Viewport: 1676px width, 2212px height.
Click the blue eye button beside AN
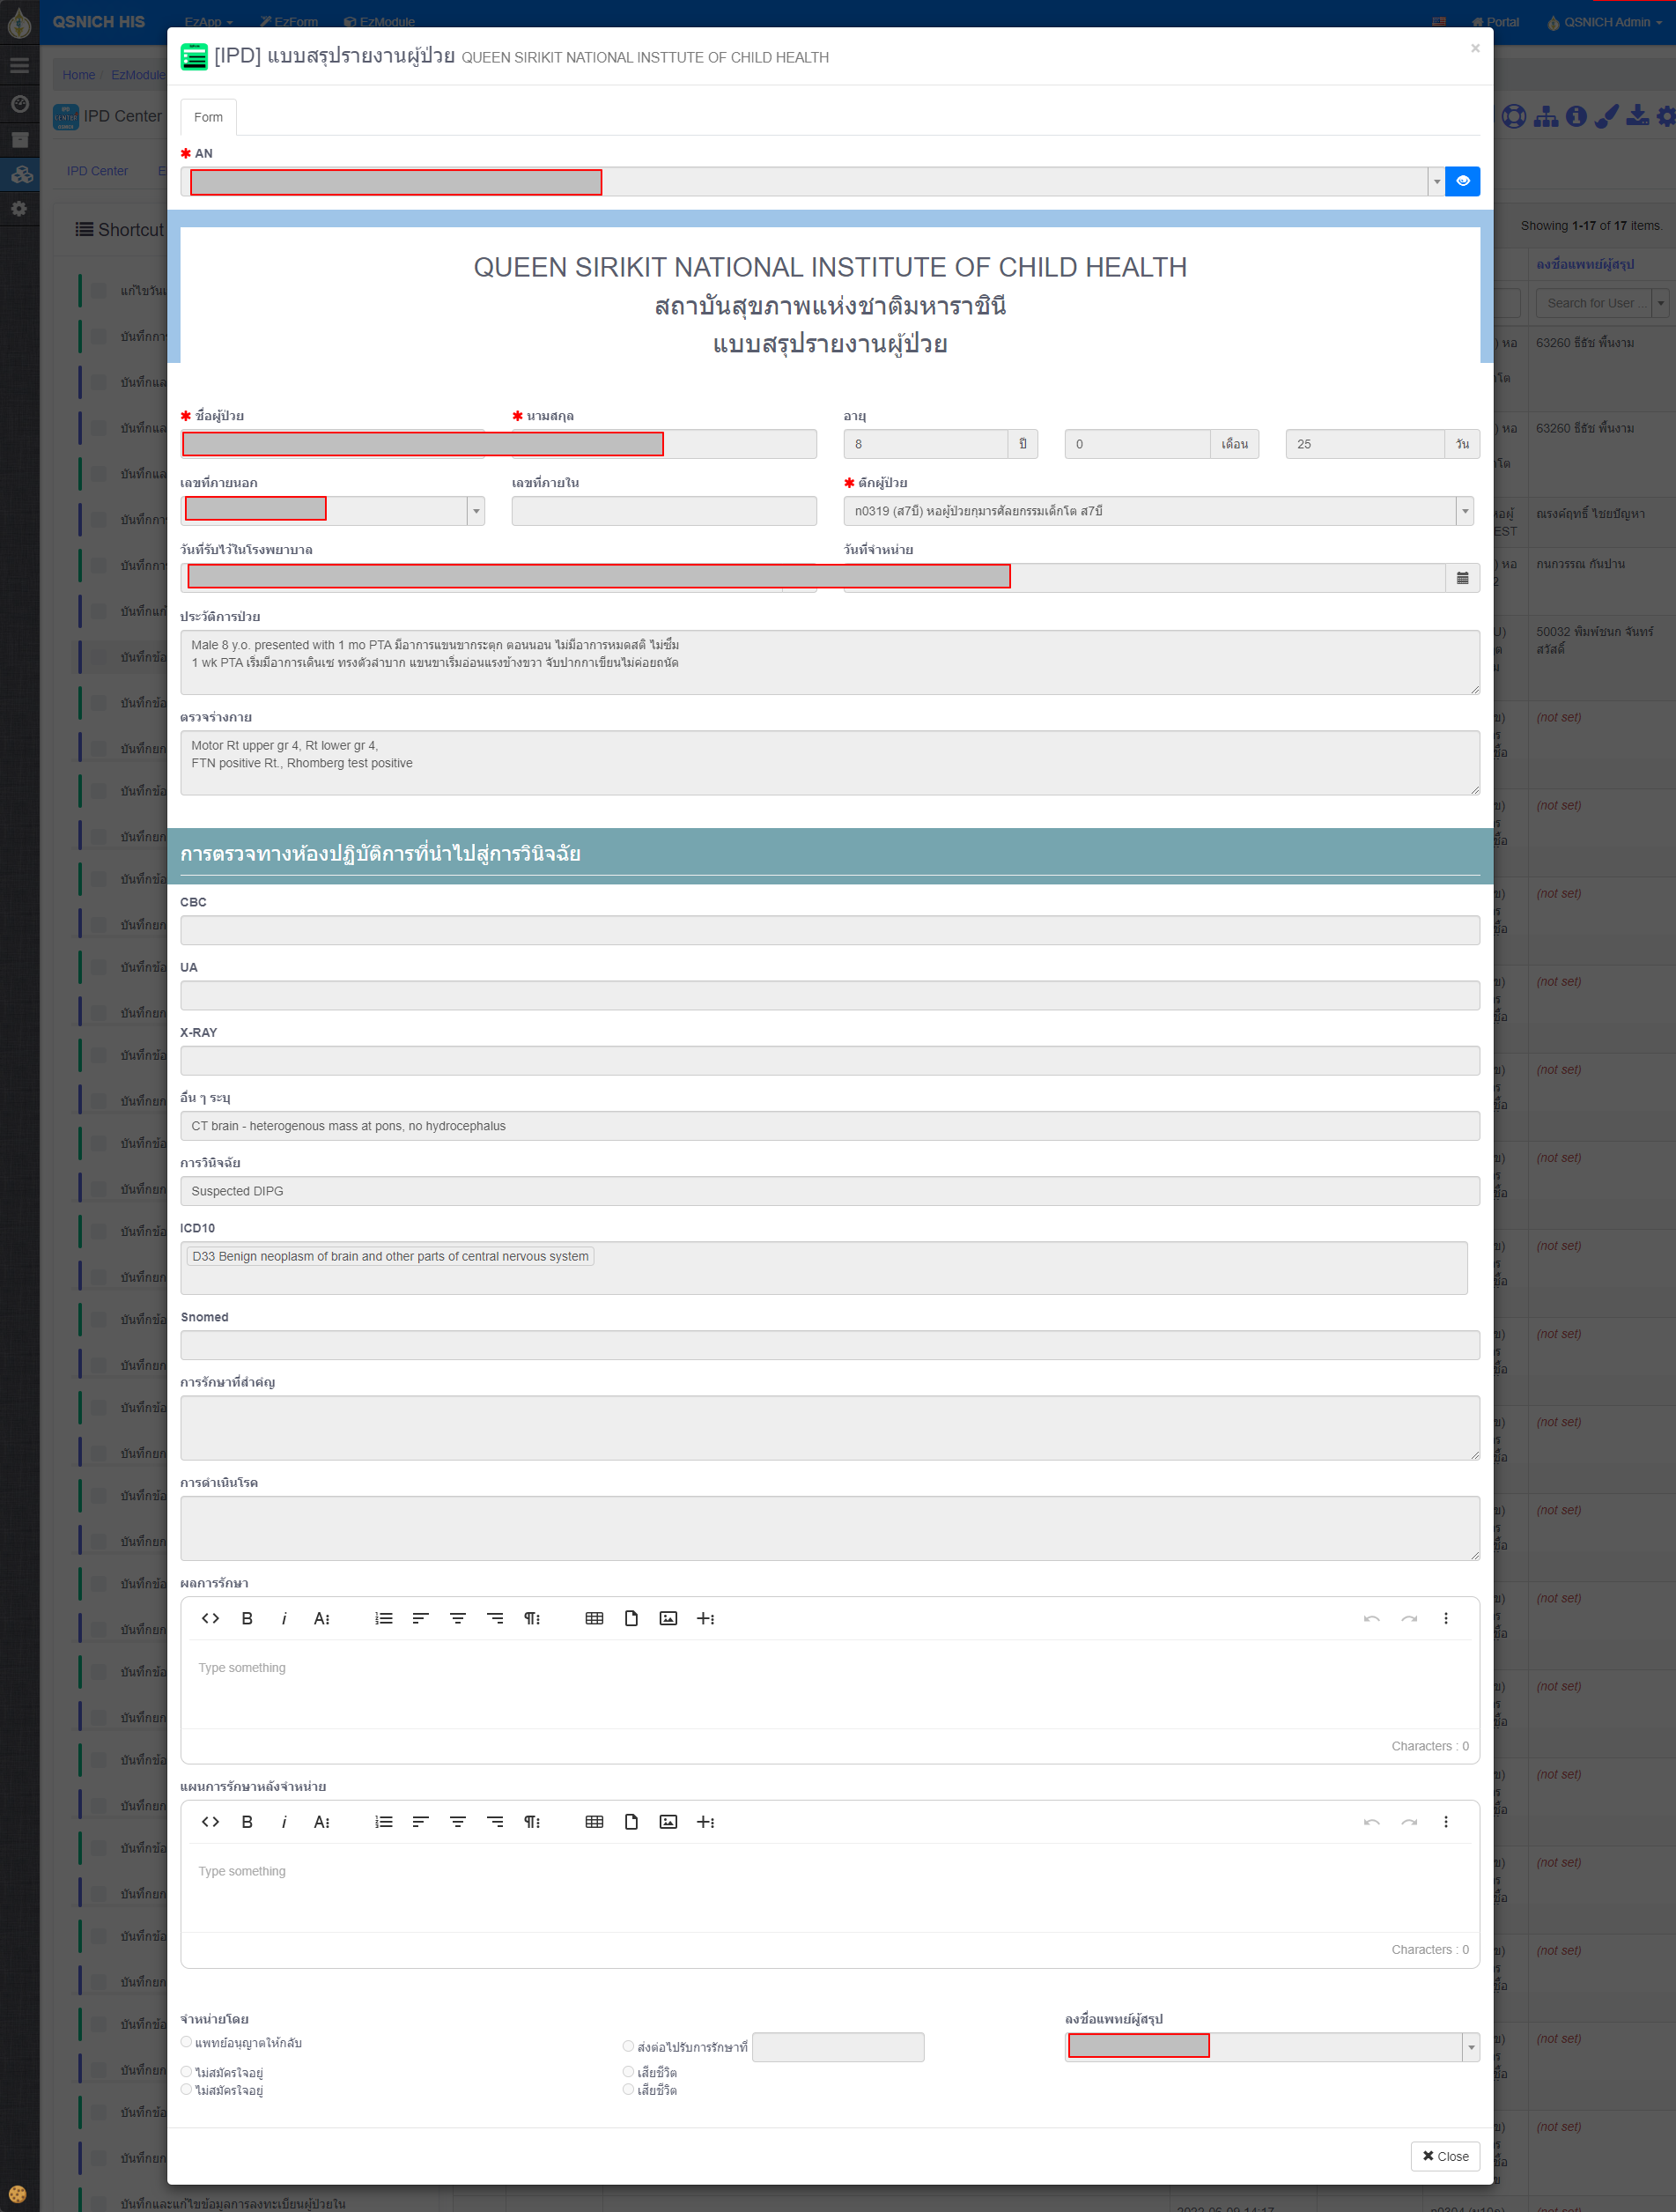[1462, 181]
